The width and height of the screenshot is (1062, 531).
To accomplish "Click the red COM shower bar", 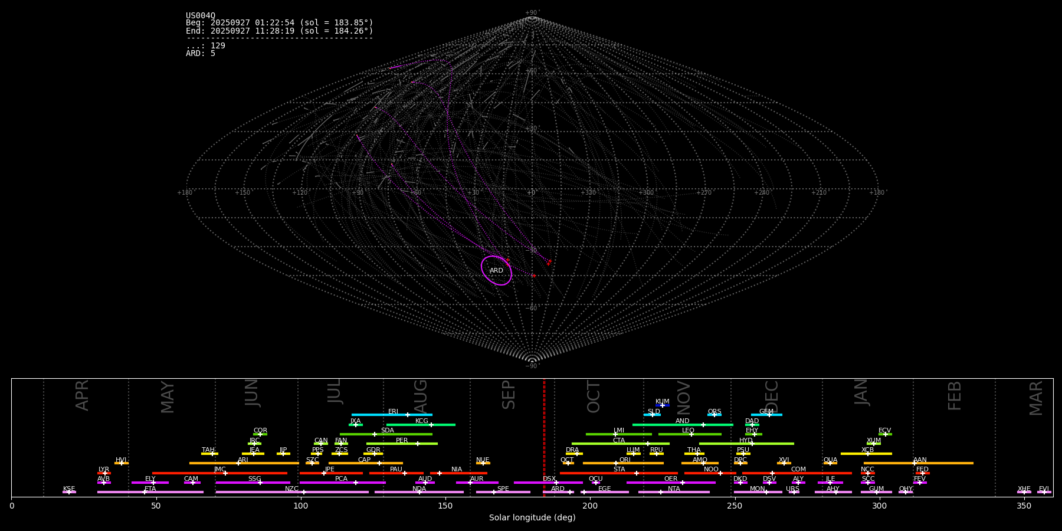I will [x=820, y=473].
